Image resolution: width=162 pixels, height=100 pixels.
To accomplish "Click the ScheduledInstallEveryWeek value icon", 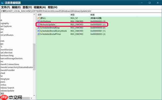I will [39, 31].
